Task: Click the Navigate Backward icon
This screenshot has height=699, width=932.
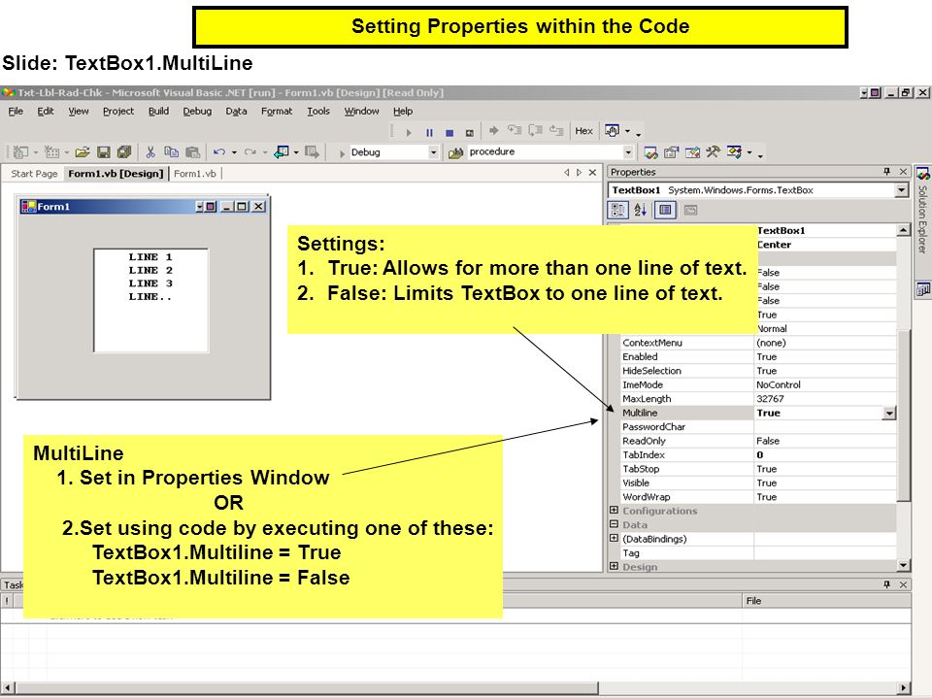Action: (282, 152)
